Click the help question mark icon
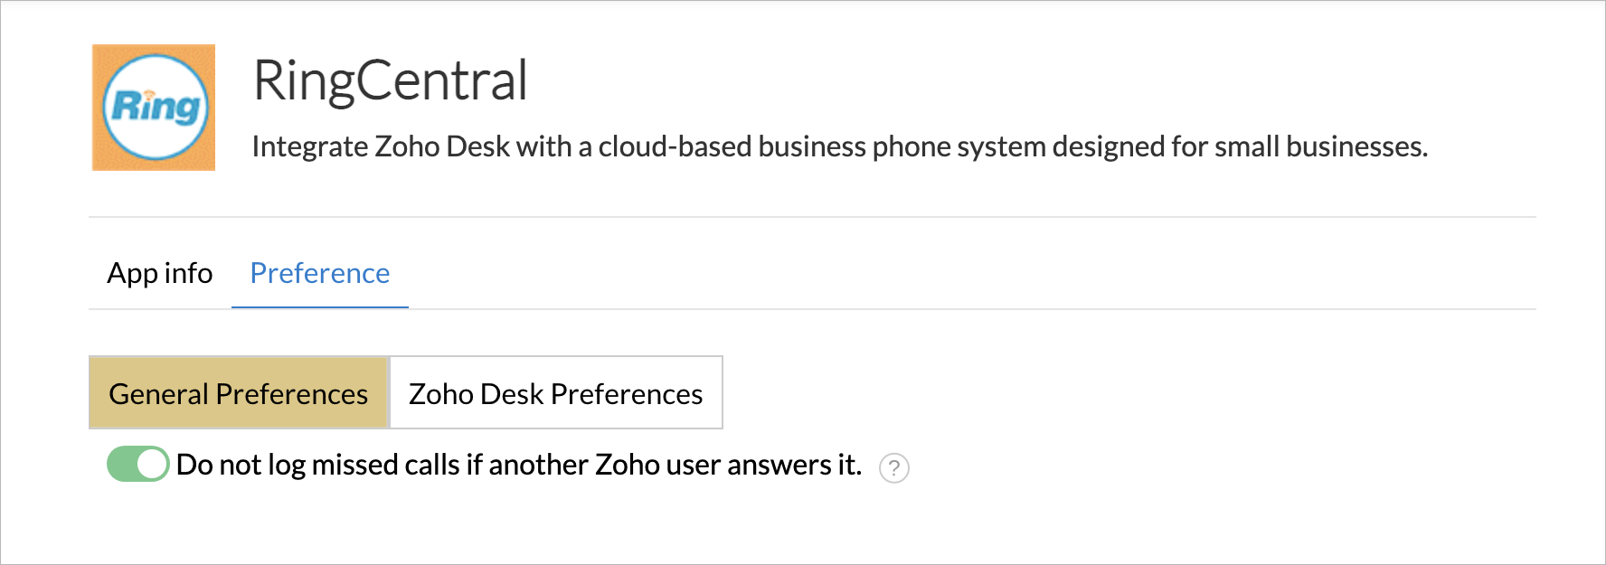The width and height of the screenshot is (1606, 565). click(x=893, y=467)
